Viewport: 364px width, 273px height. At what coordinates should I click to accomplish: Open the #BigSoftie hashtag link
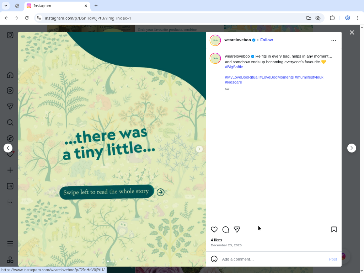click(x=234, y=67)
